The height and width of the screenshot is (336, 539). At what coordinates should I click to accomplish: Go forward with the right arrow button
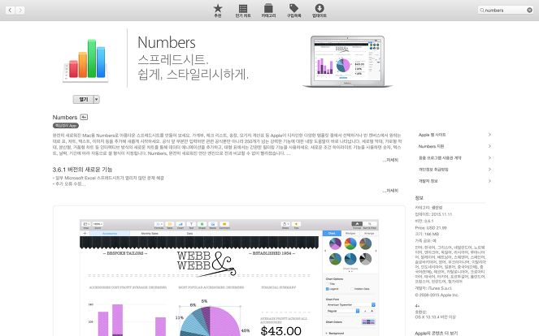20,11
